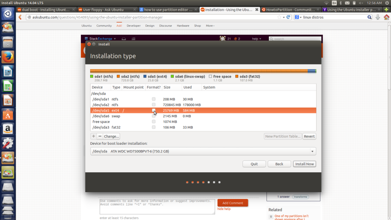Open Ubuntu Dash home button

point(8,14)
